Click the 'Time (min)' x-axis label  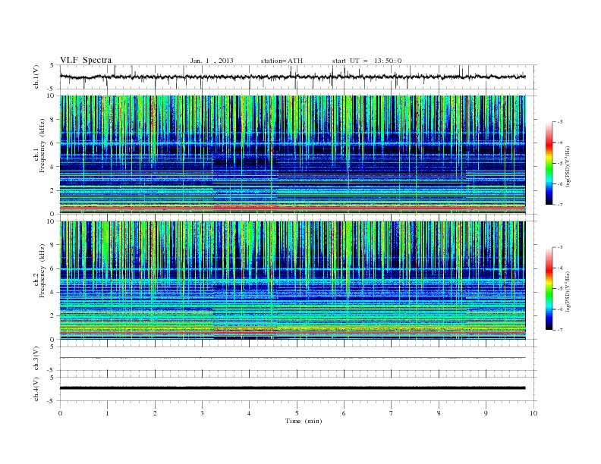[x=304, y=421]
